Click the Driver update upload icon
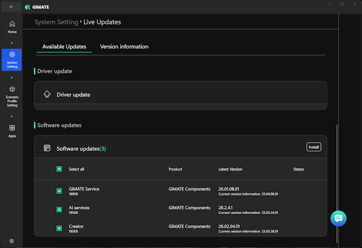This screenshot has height=248, width=362. [x=47, y=95]
